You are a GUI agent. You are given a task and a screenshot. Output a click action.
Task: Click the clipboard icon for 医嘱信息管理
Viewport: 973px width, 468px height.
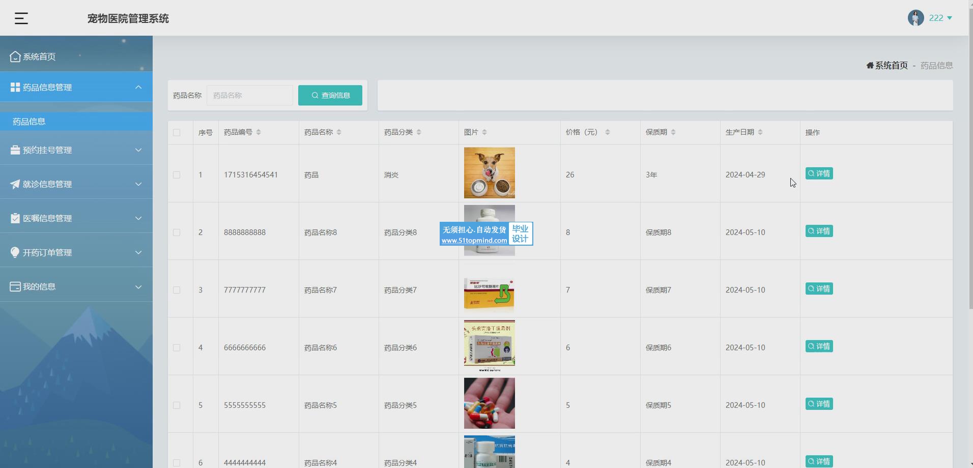15,218
